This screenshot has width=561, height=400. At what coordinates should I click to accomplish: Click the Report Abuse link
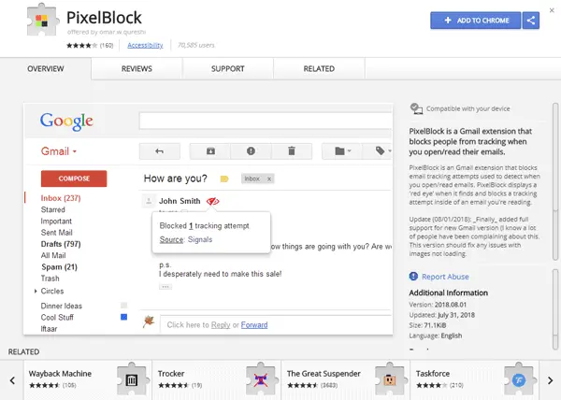(445, 277)
